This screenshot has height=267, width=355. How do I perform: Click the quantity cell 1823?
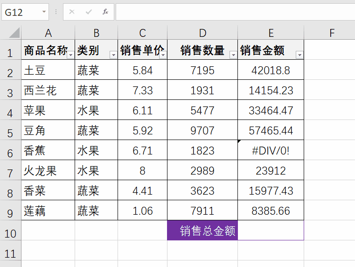202,150
